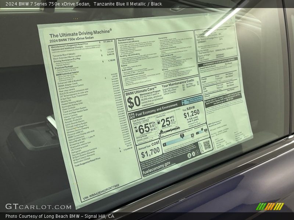Click 'SiriusXM with 360L + 1 year' line
This screenshot has height=220, width=294.
pyautogui.click(x=82, y=140)
